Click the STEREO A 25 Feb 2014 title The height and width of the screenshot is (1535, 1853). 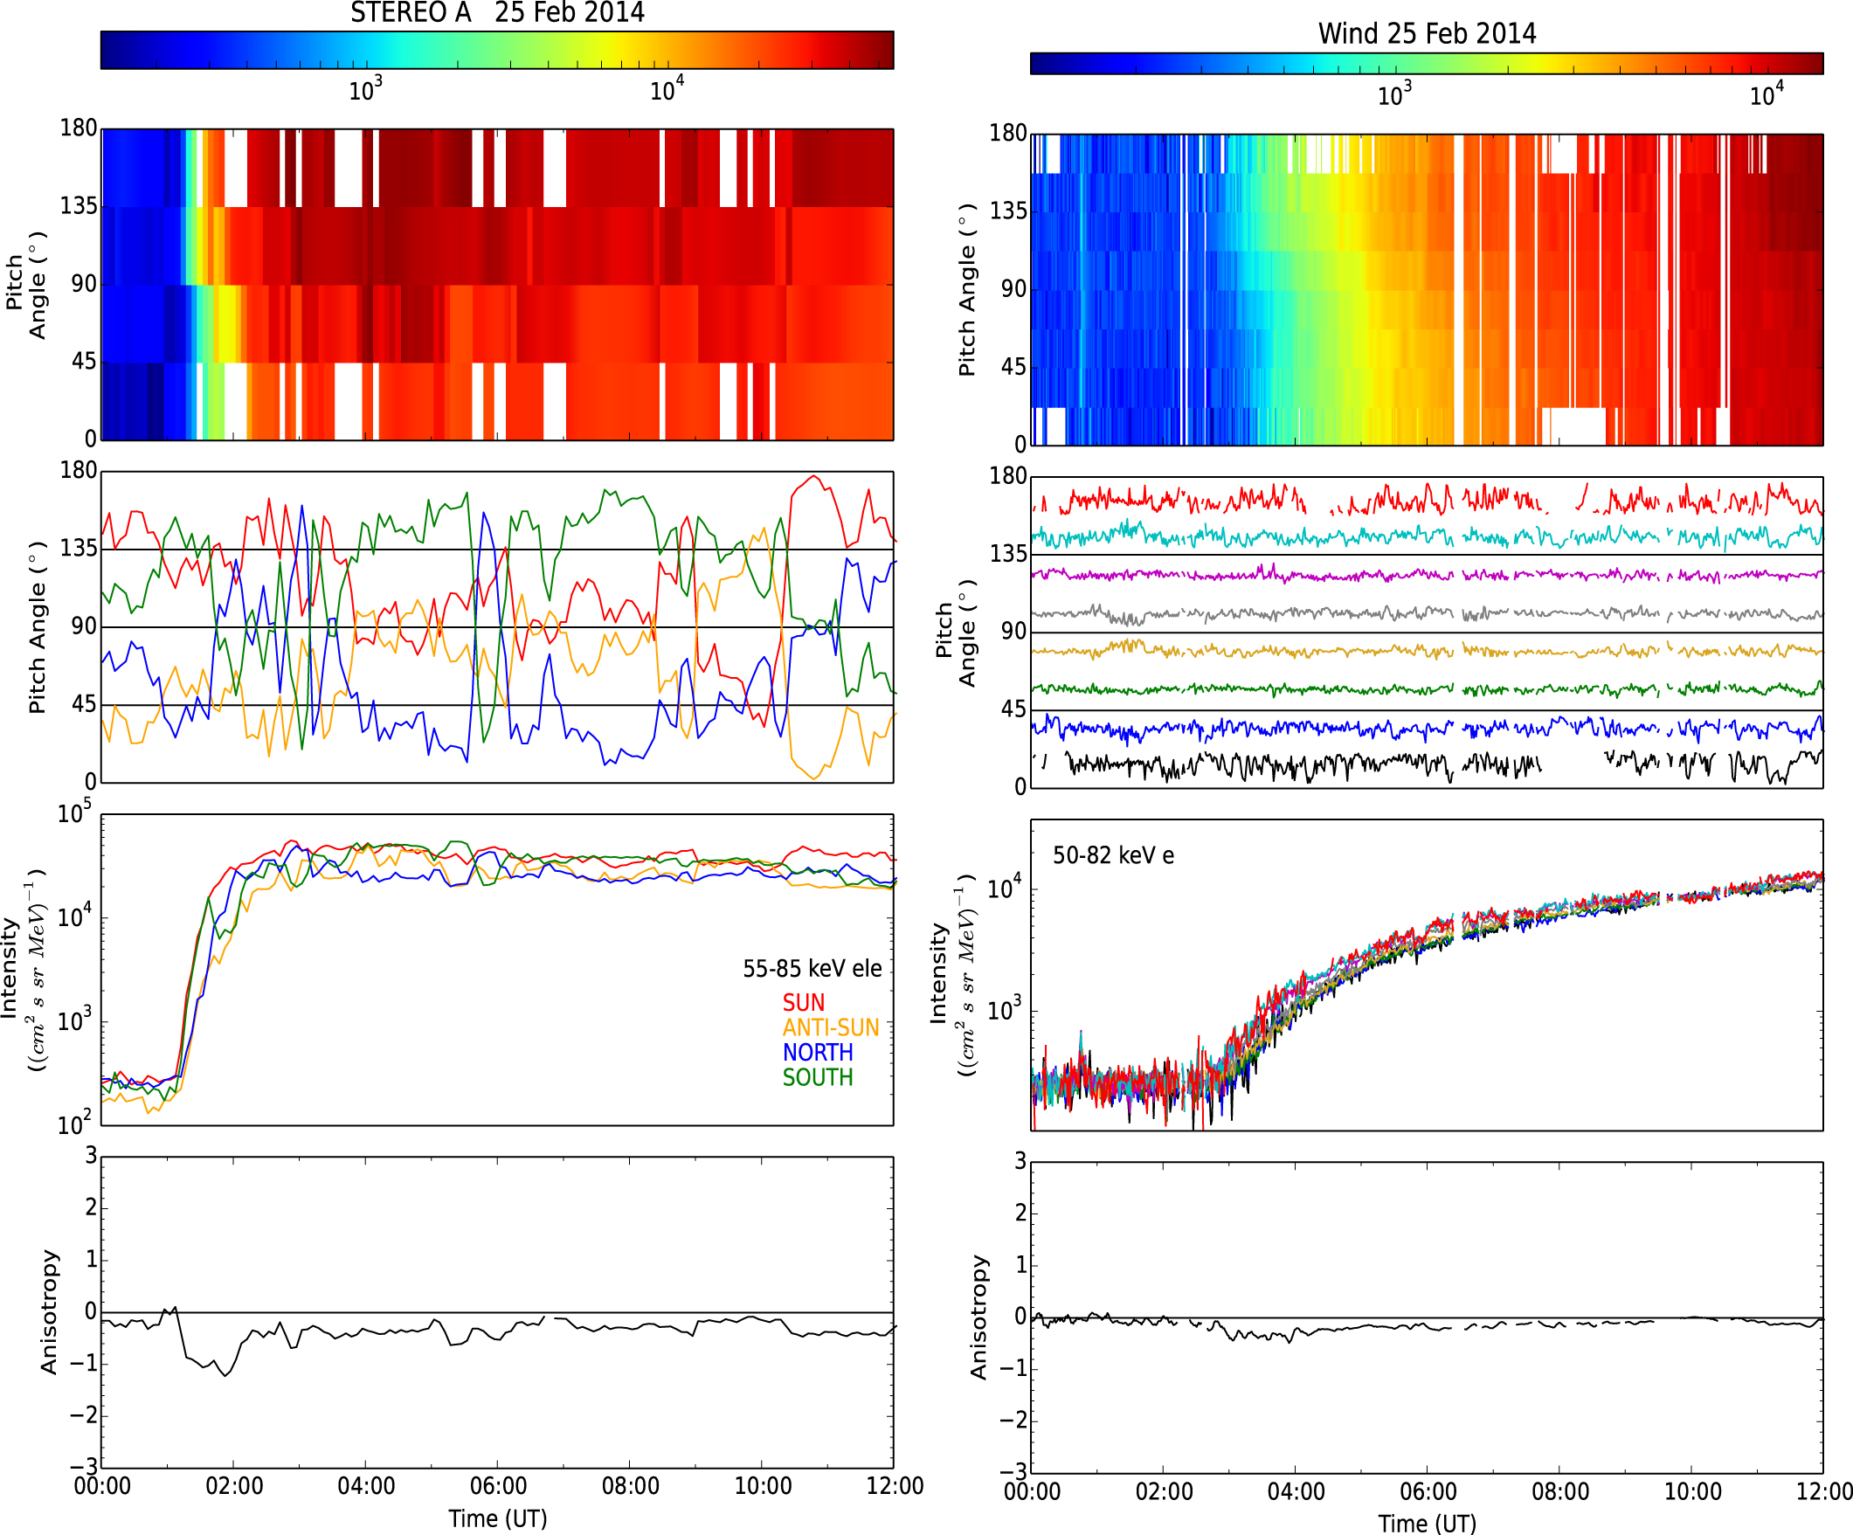497,13
